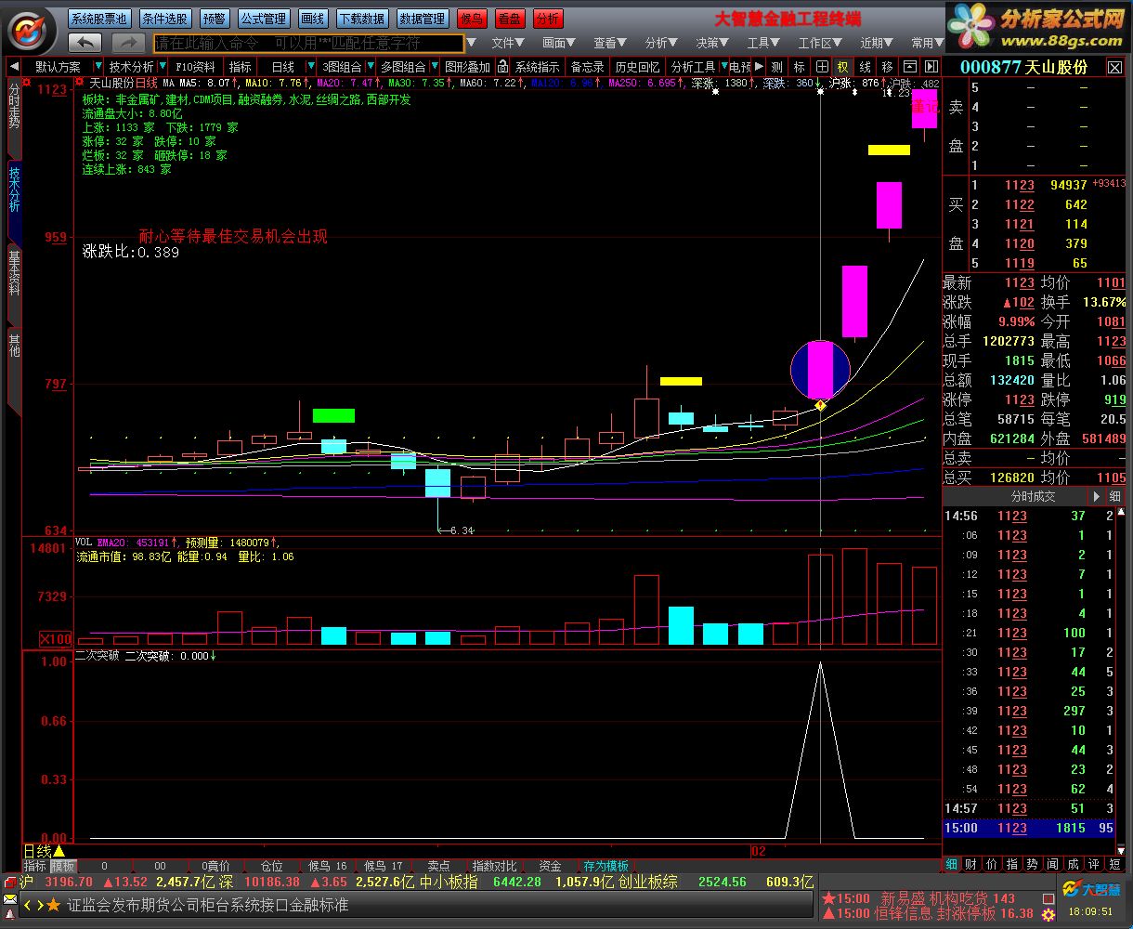Open the 画面 menu
This screenshot has height=929, width=1133.
click(x=559, y=43)
